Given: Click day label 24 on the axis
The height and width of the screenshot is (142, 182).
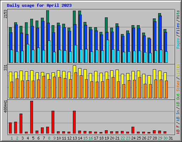Looking at the screenshot, I should (x=133, y=138).
